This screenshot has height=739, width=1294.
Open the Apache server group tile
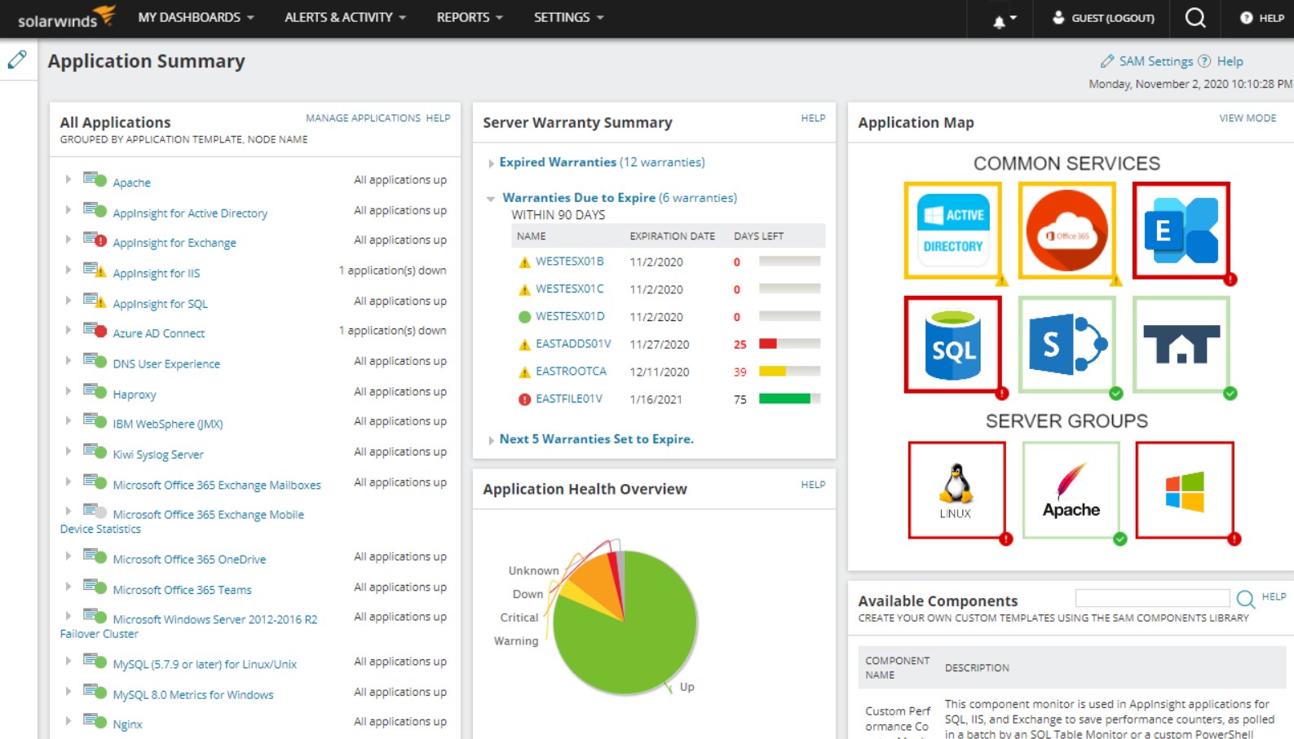tap(1071, 490)
